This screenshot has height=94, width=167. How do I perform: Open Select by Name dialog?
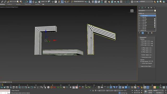pos(21,2)
